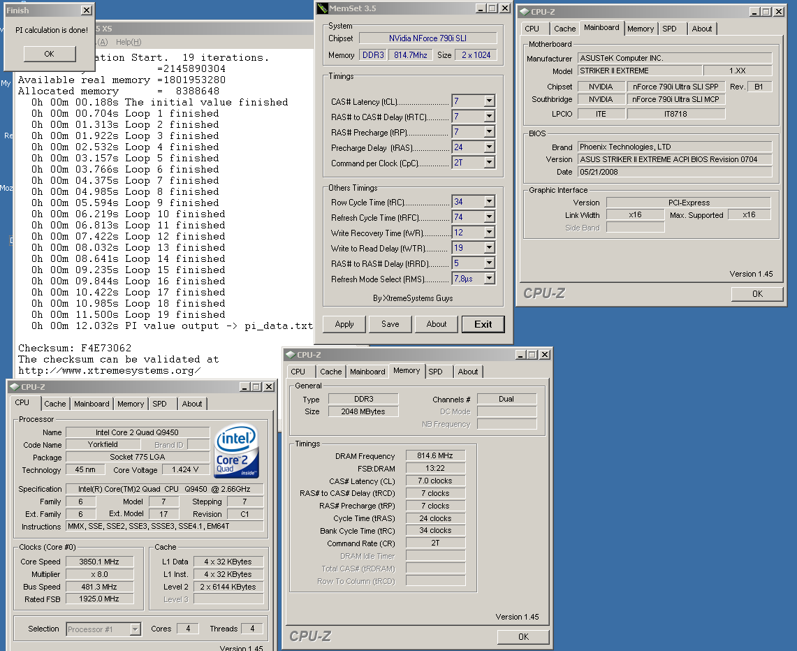The width and height of the screenshot is (797, 651).
Task: Open Help(H) menu in Super PI window
Action: [x=129, y=42]
